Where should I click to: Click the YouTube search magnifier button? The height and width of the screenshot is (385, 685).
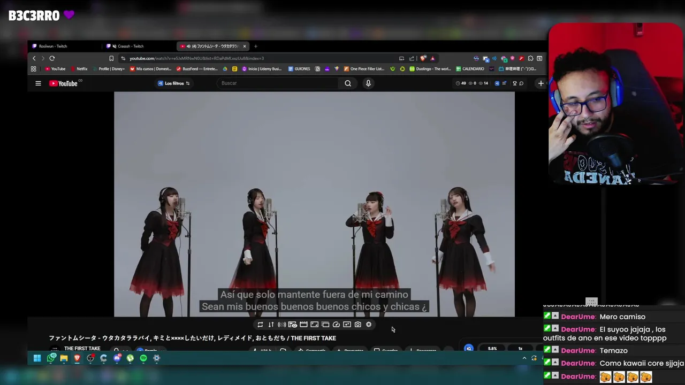click(348, 83)
